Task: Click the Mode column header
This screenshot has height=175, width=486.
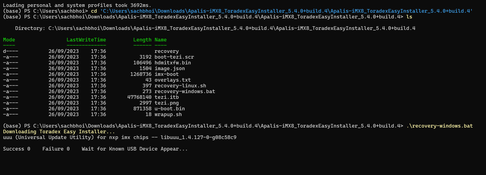Action: pos(9,40)
